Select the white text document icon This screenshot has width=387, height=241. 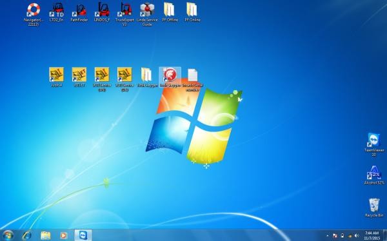pos(192,79)
